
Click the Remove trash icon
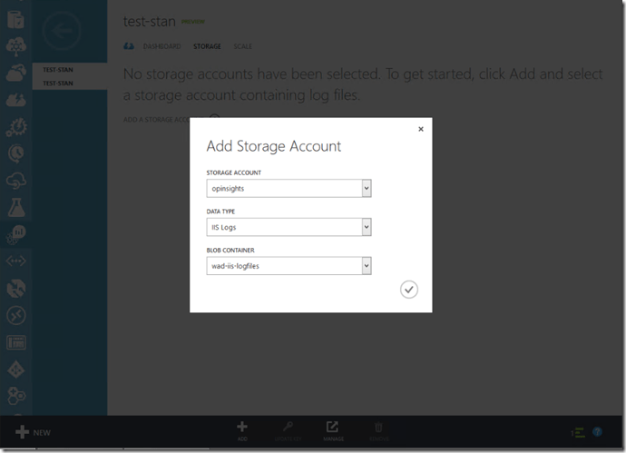(x=378, y=428)
